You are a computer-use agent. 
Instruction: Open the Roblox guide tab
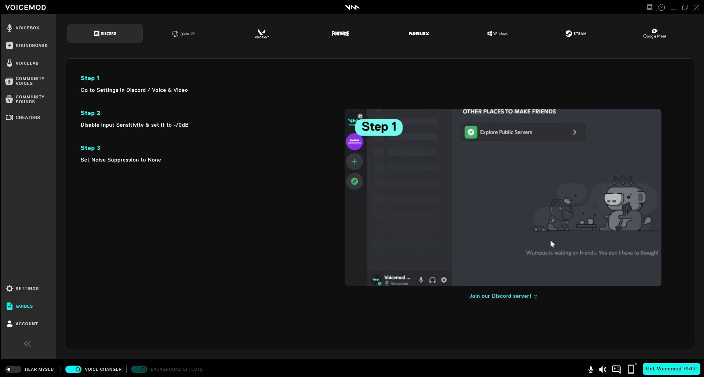(x=419, y=33)
